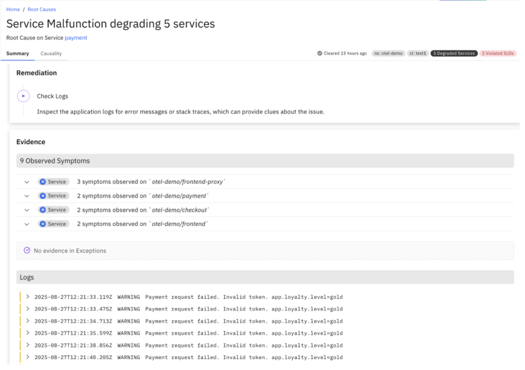Click the cl: test1 tag
525x370 pixels.
pyautogui.click(x=418, y=53)
